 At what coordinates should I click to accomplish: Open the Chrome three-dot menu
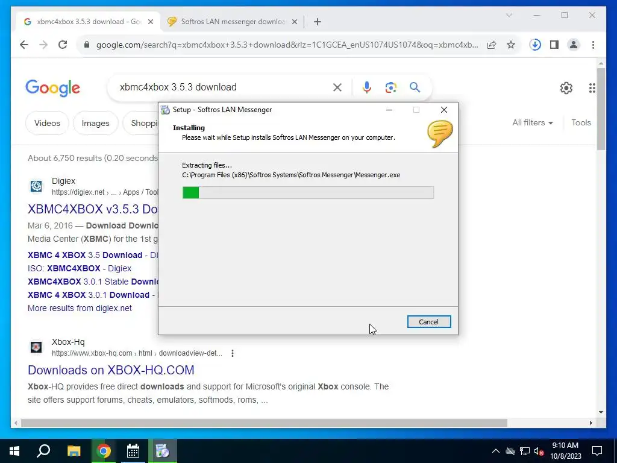[593, 45]
